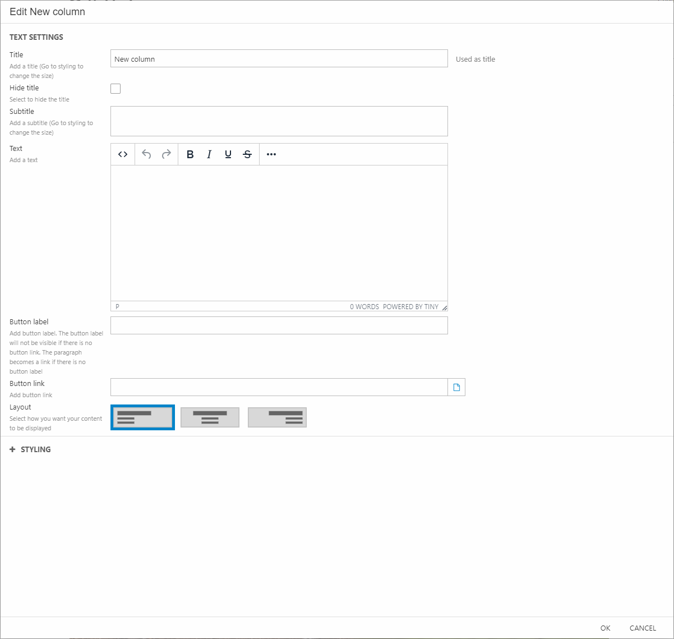Click OK to confirm column changes
Image resolution: width=674 pixels, height=639 pixels.
(605, 628)
